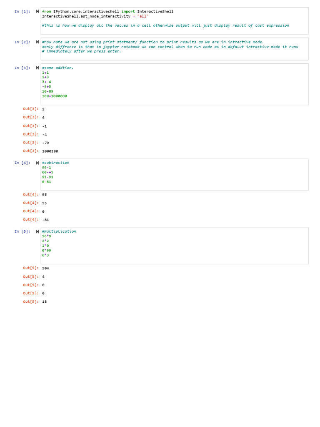
Task: Select the In [2] prompt label
Action: (x=22, y=42)
